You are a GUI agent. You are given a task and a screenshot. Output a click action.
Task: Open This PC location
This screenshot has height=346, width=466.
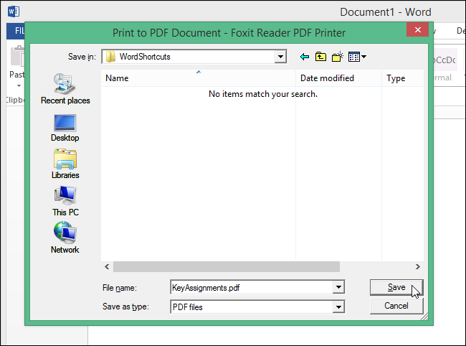[65, 202]
